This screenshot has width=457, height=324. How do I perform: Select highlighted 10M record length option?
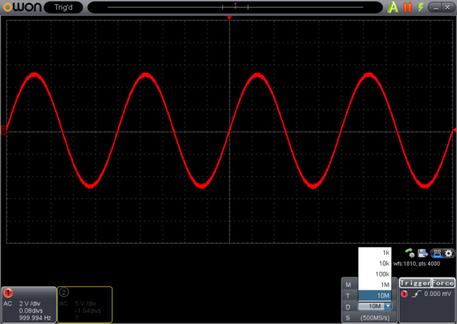pyautogui.click(x=375, y=295)
